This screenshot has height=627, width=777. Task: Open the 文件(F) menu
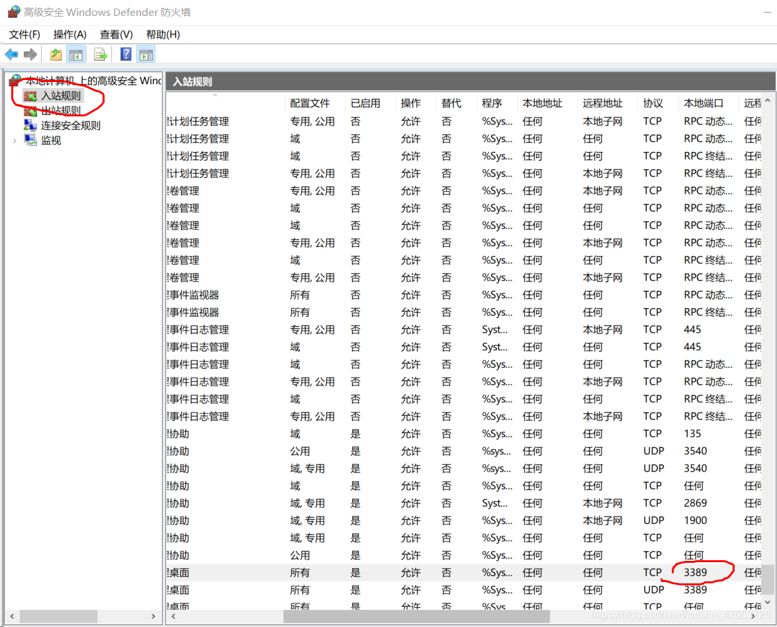click(x=24, y=34)
